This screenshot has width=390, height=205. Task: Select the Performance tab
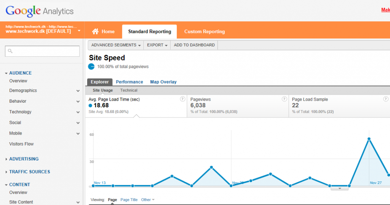tap(129, 82)
